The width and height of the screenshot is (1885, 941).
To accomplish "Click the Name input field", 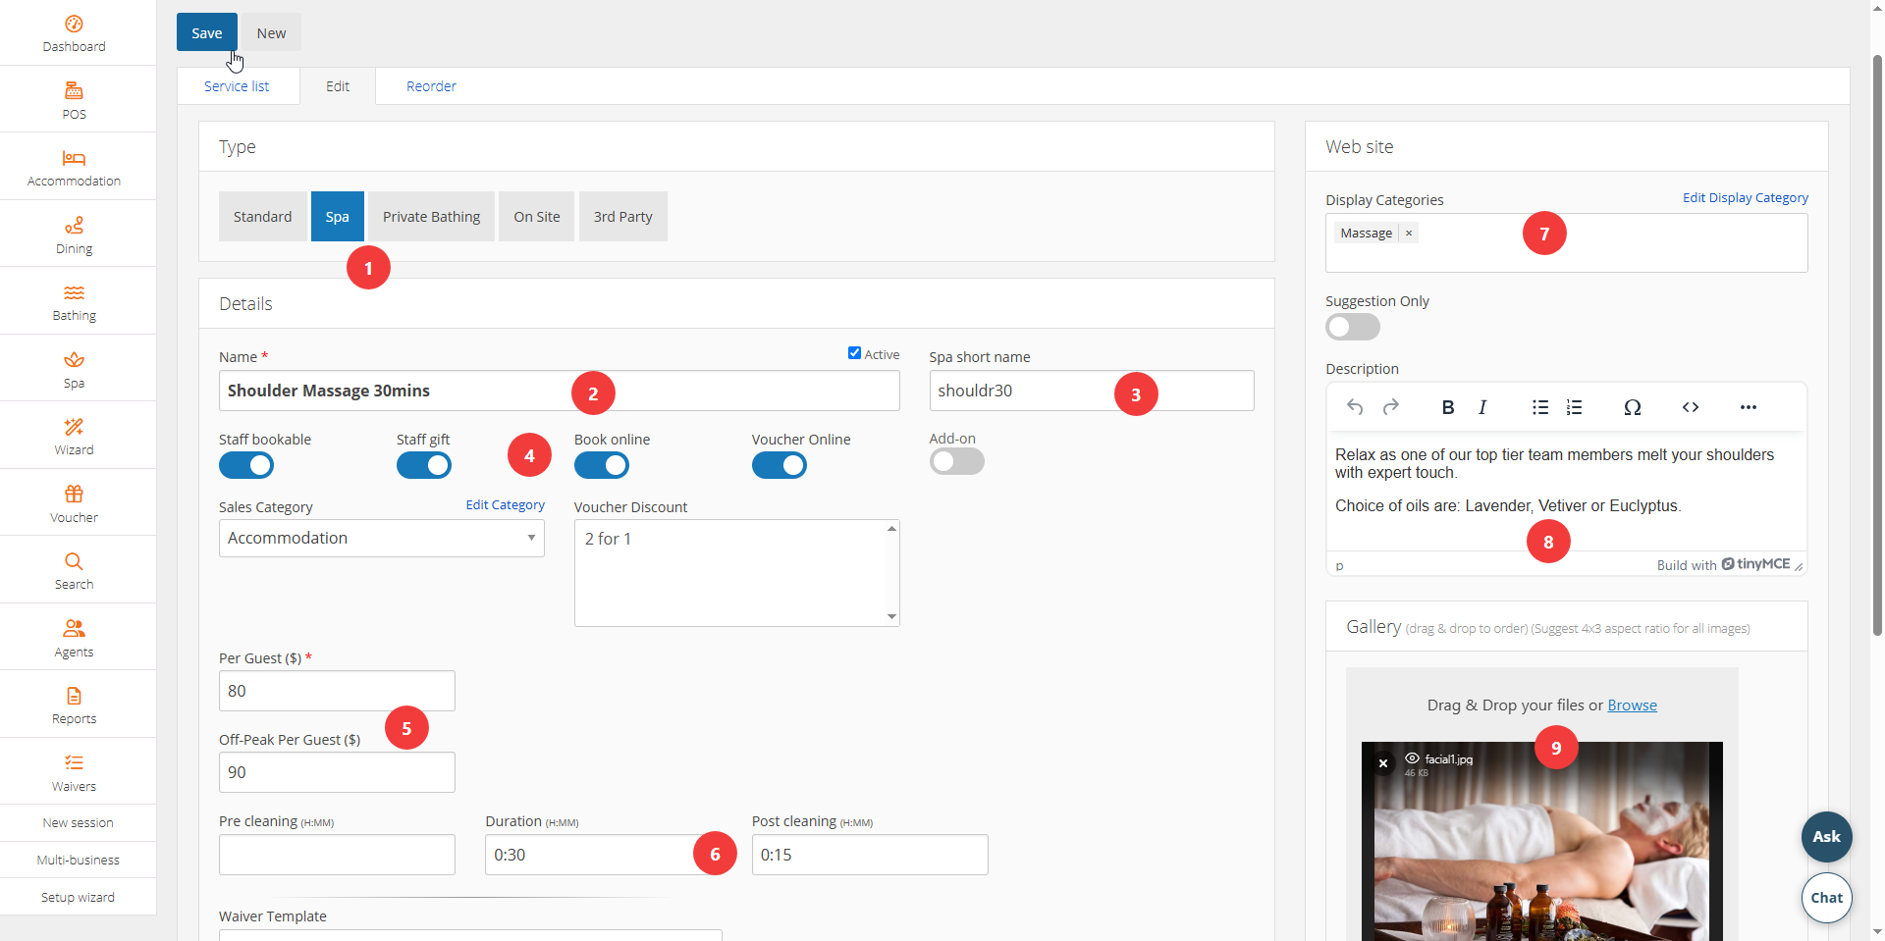I will point(560,391).
